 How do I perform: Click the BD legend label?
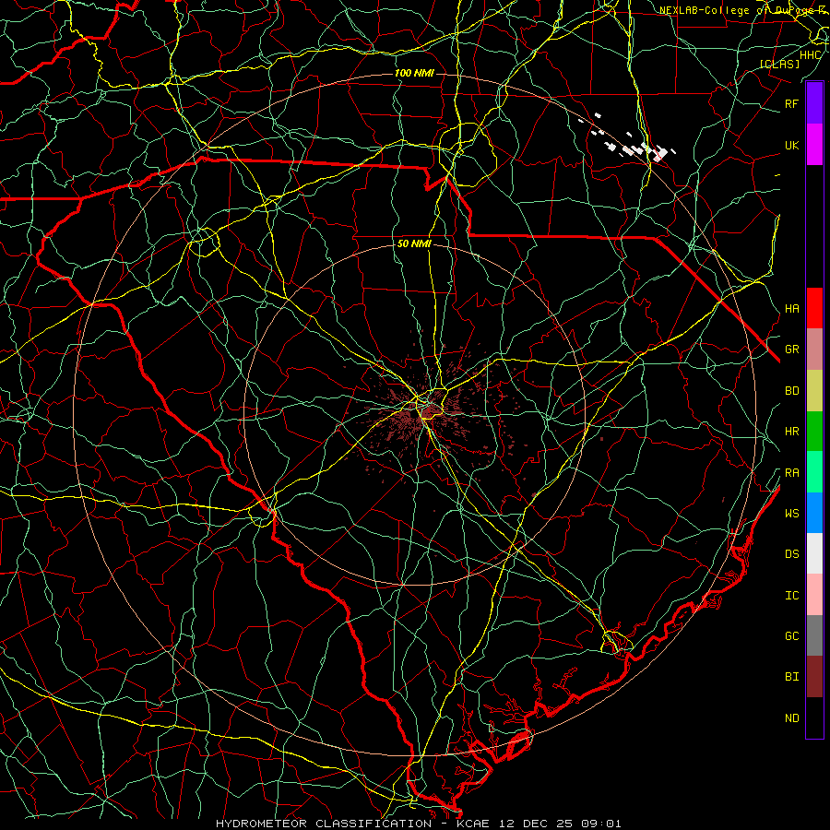pos(791,391)
